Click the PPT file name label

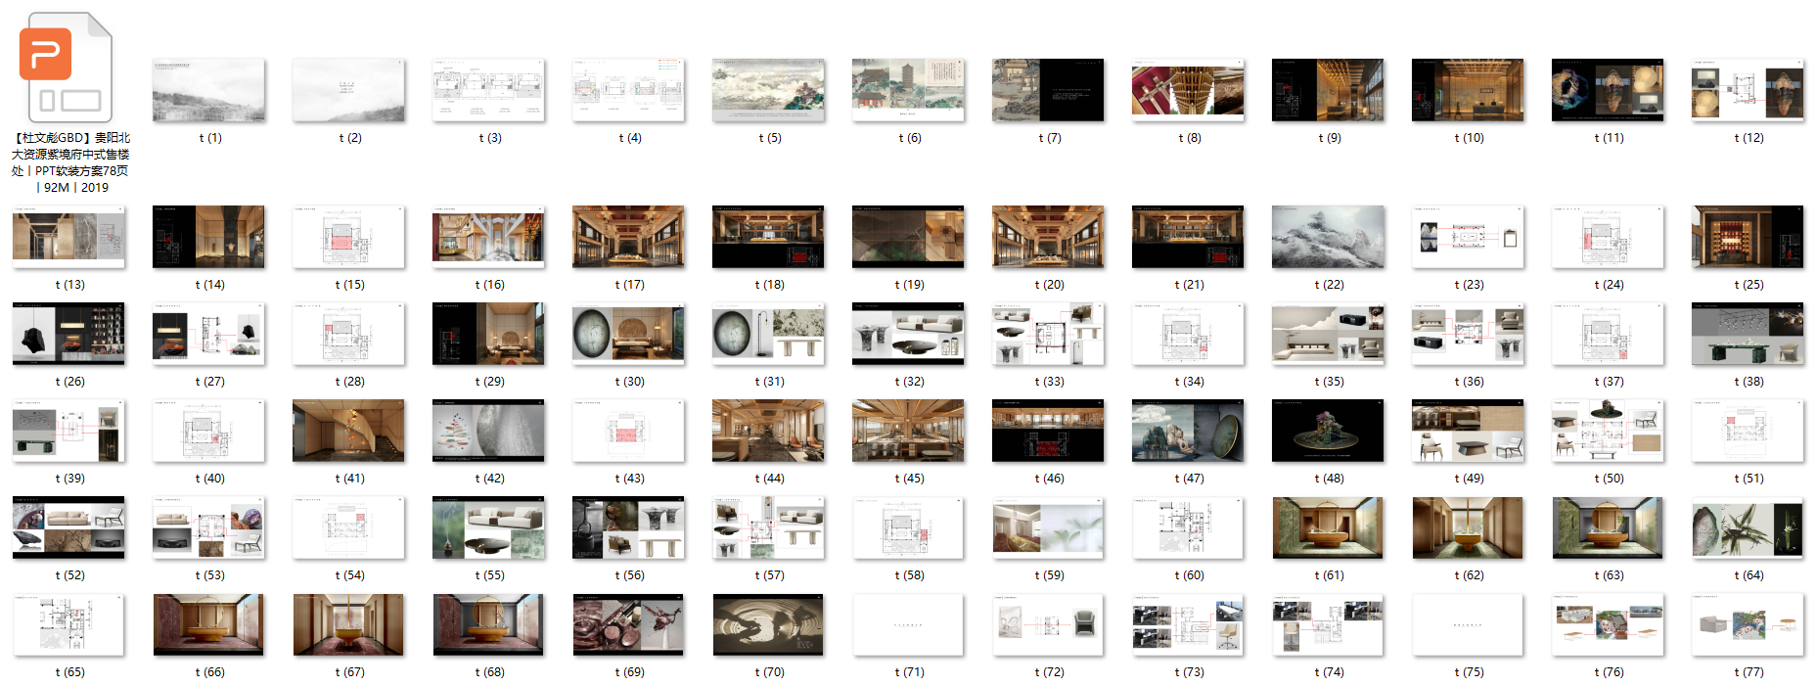[x=69, y=162]
